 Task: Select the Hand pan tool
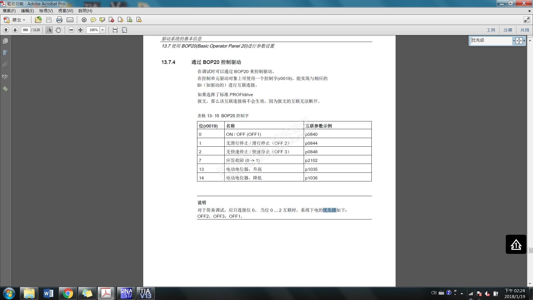58,30
